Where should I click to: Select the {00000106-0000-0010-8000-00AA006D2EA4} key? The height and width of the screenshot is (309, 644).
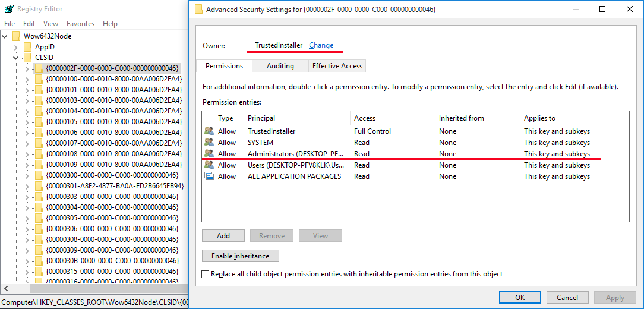(113, 133)
